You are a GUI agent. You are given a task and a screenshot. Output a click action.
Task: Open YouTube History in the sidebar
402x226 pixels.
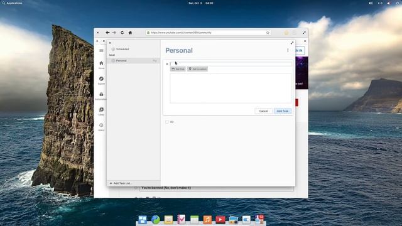coord(101,127)
